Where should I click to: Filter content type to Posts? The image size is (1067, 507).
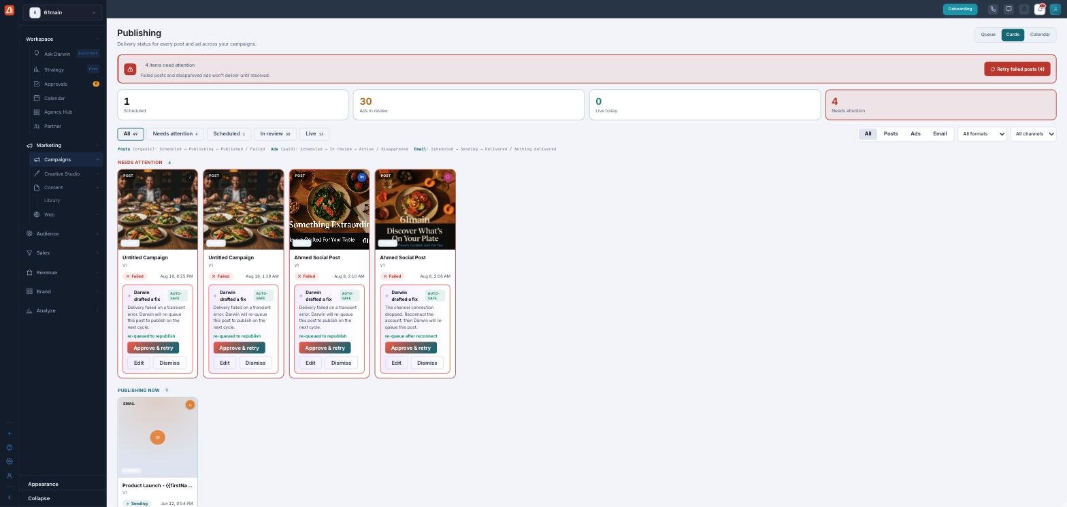click(891, 134)
